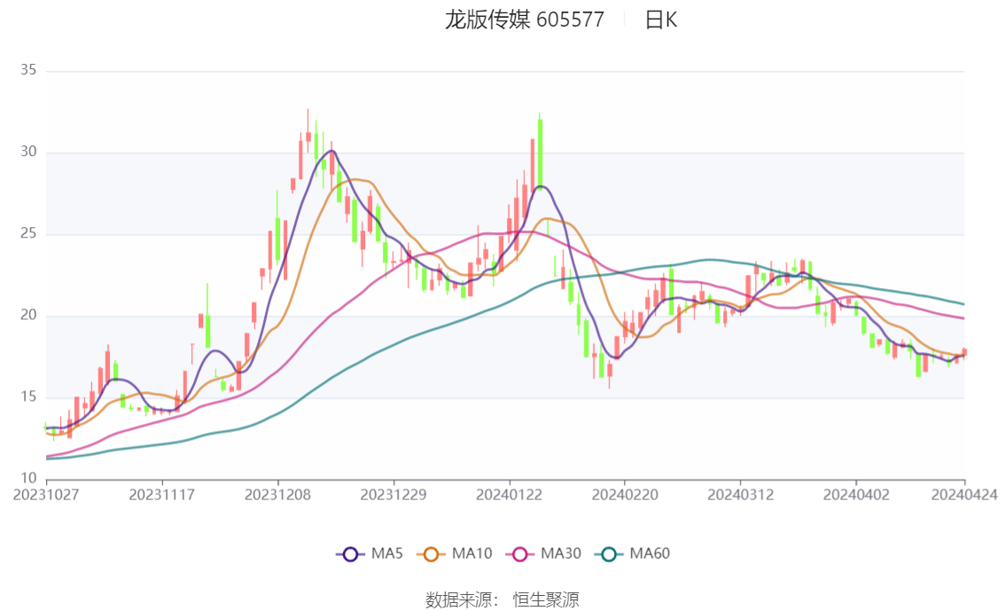
Task: Click the 20231229 x-axis date label
Action: [393, 495]
